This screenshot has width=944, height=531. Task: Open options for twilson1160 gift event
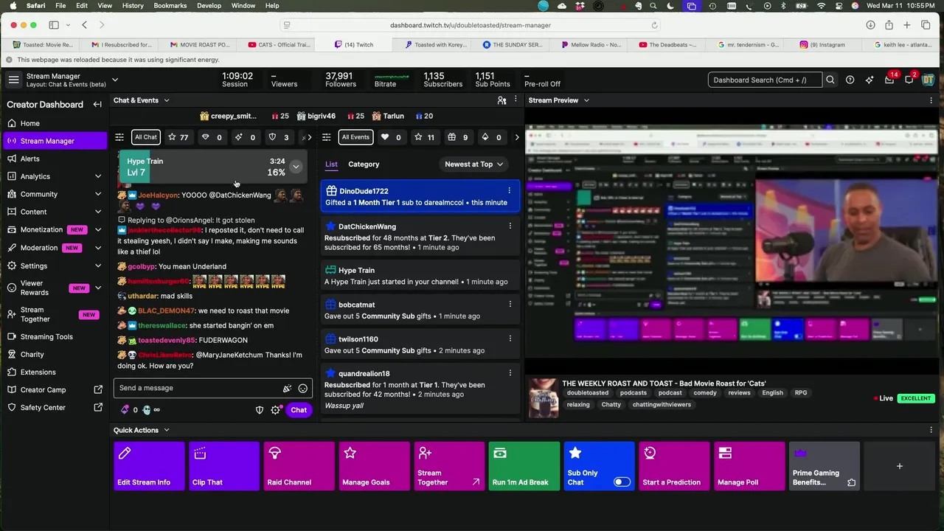509,339
